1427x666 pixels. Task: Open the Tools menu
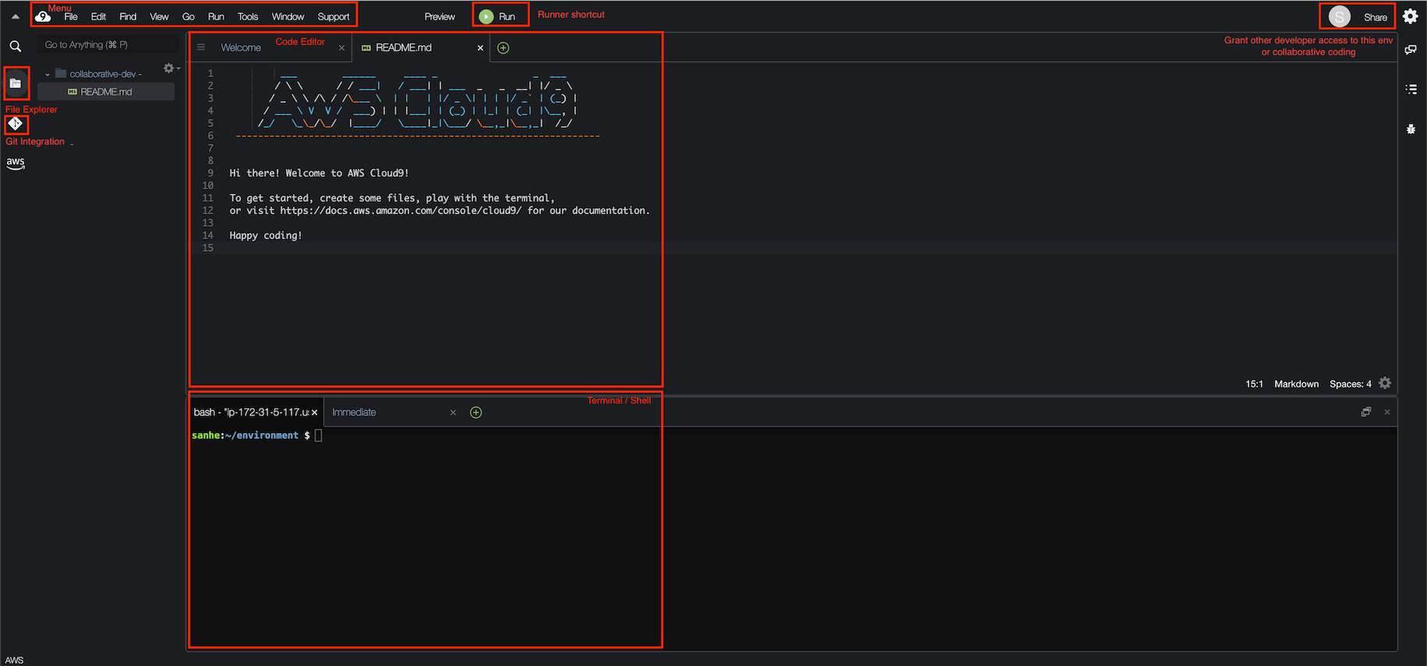point(248,16)
